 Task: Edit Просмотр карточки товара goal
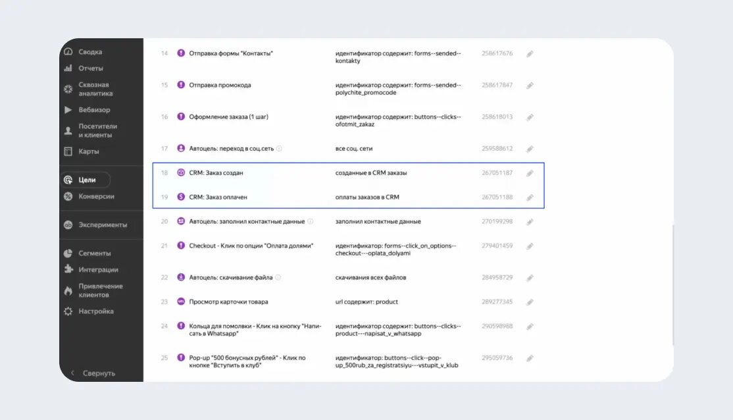coord(530,302)
